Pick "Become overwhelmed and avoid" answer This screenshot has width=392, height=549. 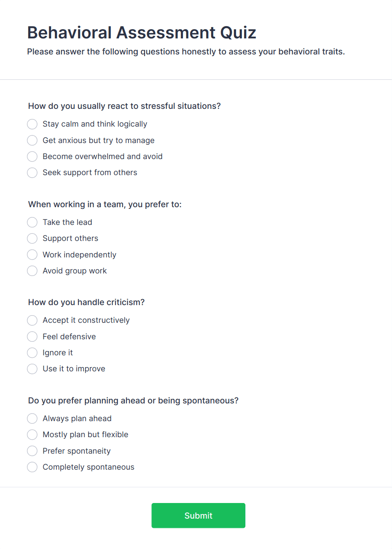click(32, 157)
